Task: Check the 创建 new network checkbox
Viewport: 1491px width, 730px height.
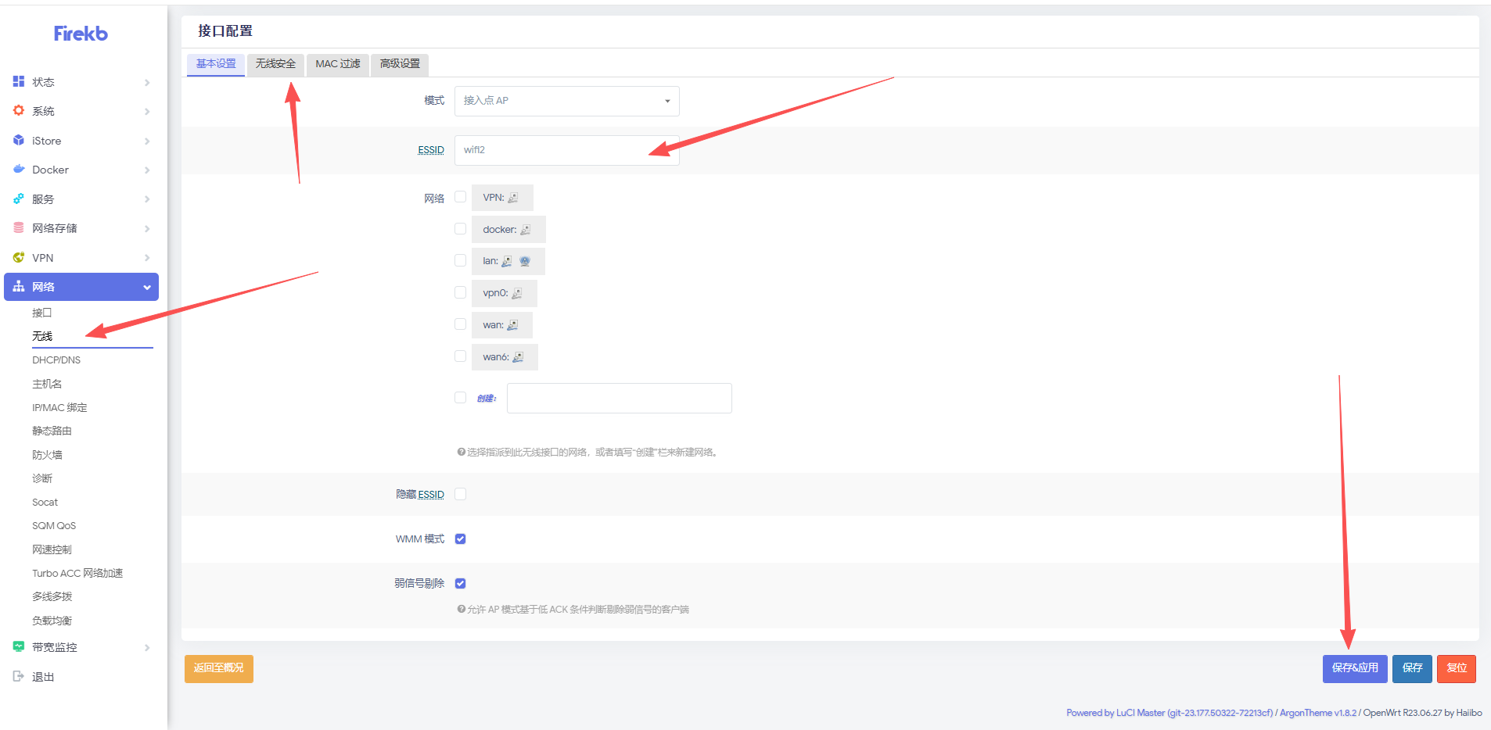Action: [x=460, y=397]
